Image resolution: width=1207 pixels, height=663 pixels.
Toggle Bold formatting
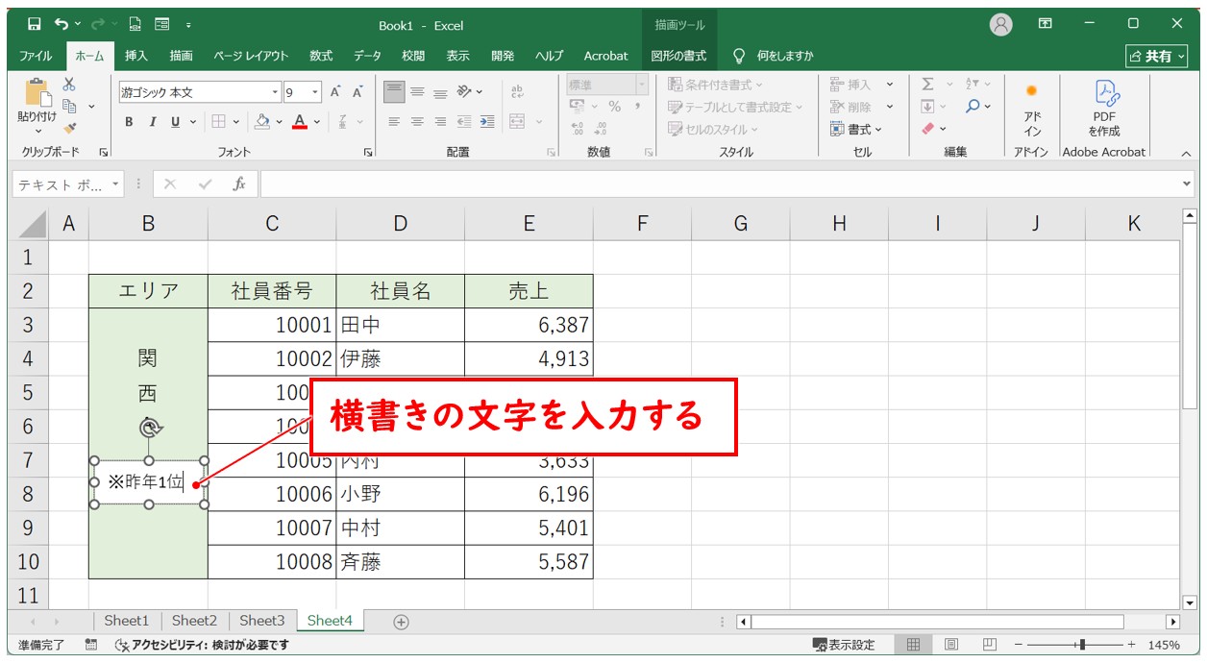[x=129, y=122]
